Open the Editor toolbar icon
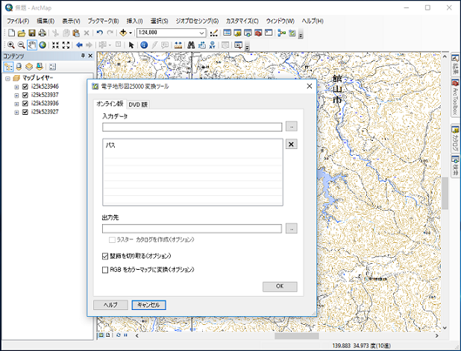 [x=214, y=33]
